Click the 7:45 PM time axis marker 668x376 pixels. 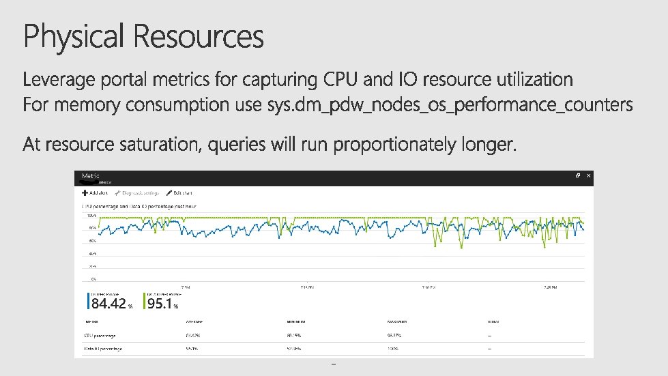pos(549,287)
